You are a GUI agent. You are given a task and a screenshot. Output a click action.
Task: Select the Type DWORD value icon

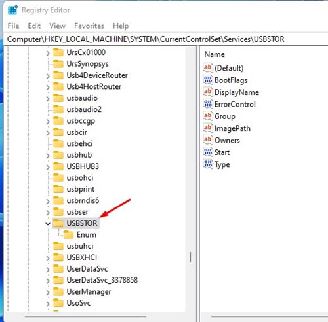click(x=208, y=164)
